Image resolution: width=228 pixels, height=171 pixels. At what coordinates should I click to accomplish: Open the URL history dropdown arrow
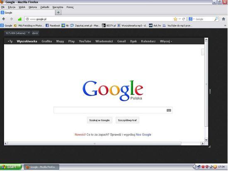[x=180, y=19]
